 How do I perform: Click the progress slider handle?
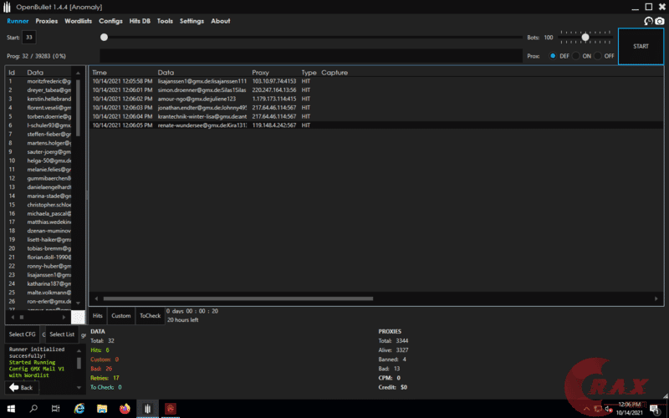click(x=104, y=37)
